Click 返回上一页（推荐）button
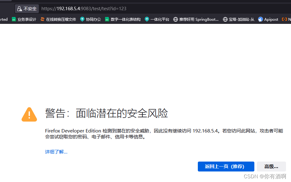Image resolution: width=291 pixels, height=182 pixels. 226,166
